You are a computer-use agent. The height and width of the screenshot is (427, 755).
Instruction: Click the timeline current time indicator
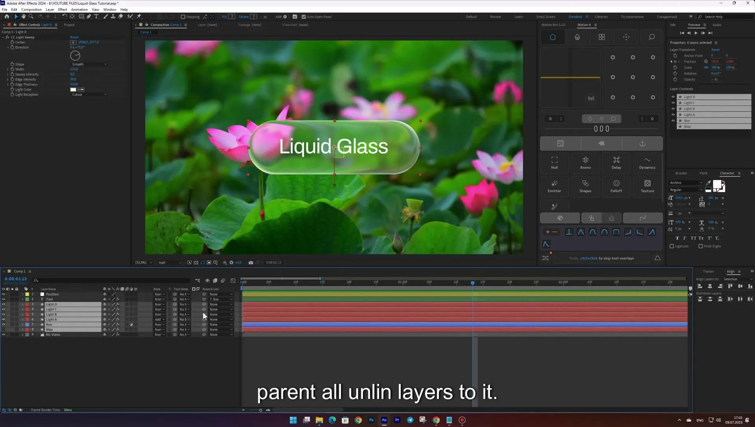tap(473, 283)
